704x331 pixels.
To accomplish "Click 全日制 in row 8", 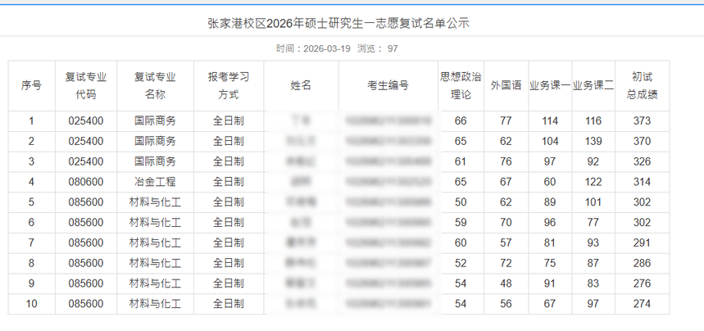I will tap(229, 263).
